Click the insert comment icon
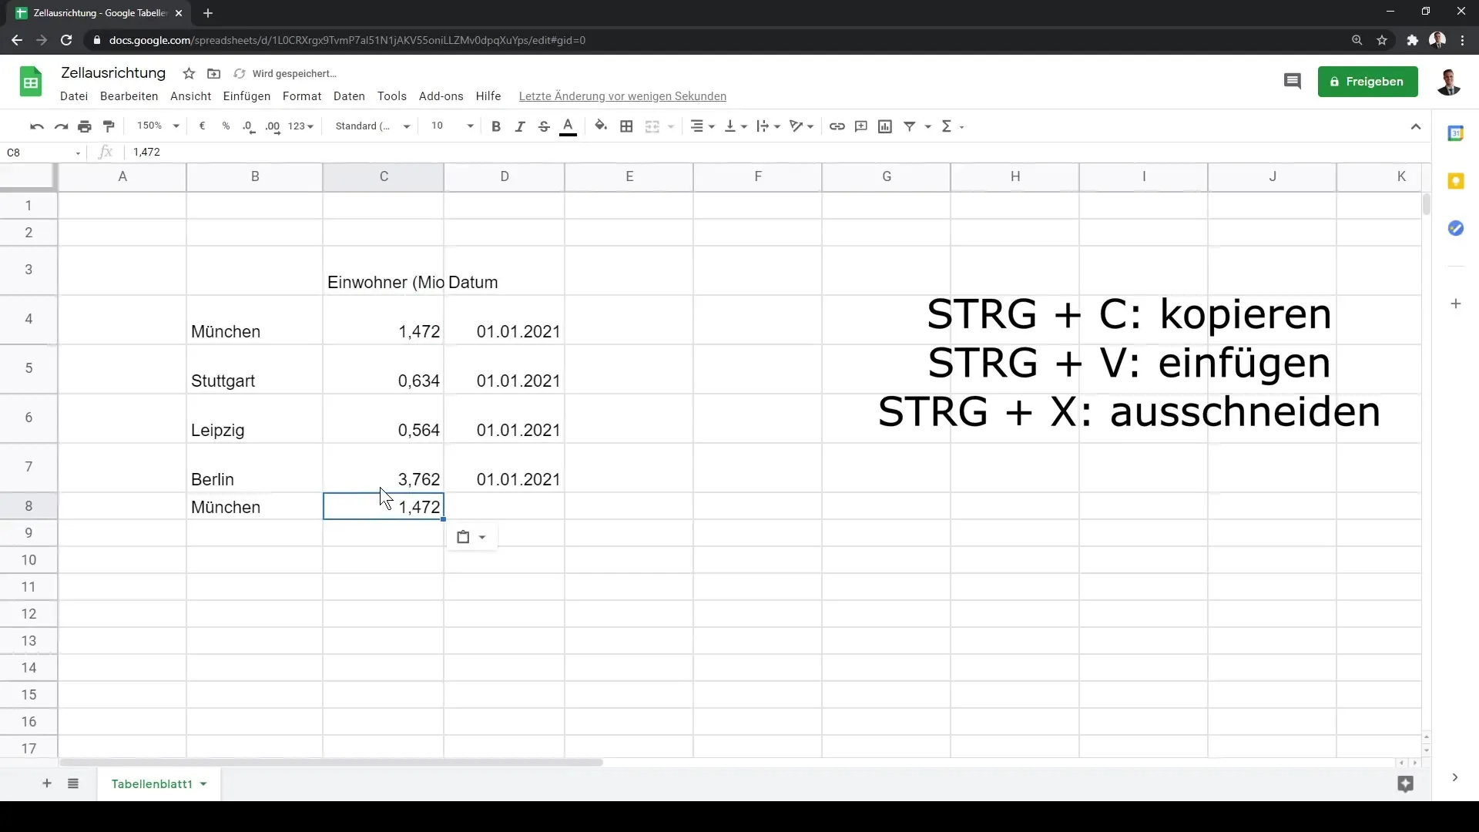The image size is (1479, 832). point(861,126)
